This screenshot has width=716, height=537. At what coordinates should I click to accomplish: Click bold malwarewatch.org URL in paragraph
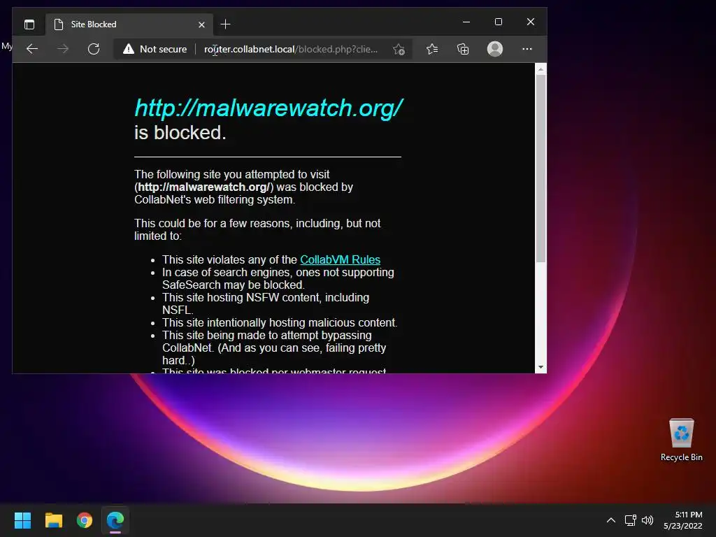pos(203,187)
